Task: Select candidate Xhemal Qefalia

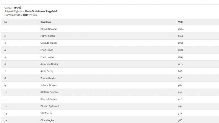Action: pos(49,99)
